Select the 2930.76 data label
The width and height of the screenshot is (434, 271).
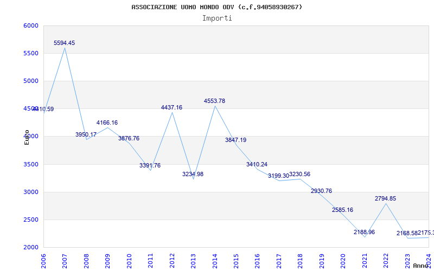(x=321, y=191)
